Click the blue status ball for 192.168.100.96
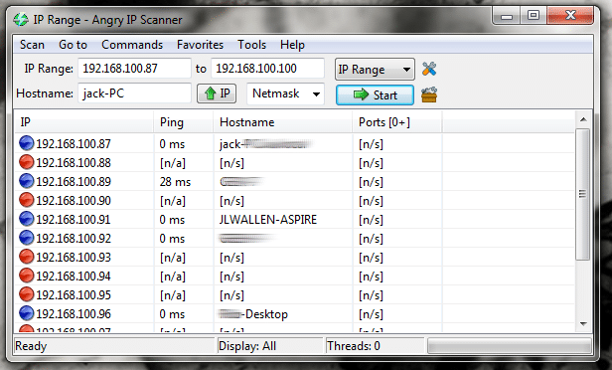Image resolution: width=612 pixels, height=370 pixels. pyautogui.click(x=27, y=313)
